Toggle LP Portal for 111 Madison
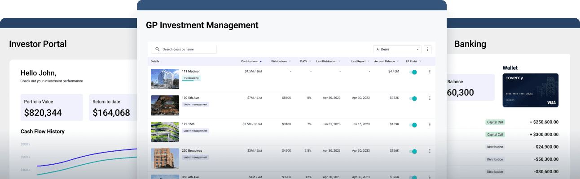The width and height of the screenshot is (580, 179). pyautogui.click(x=413, y=72)
